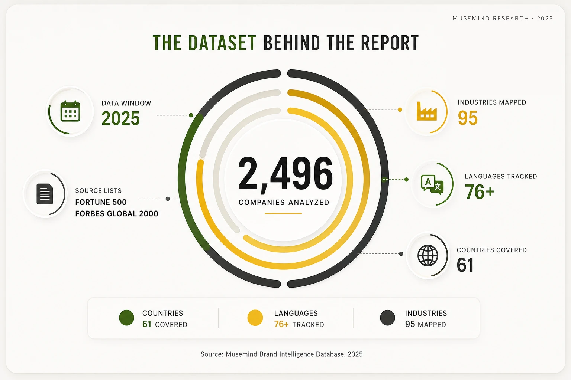
Task: Click the legend 61 COVERED text
Action: click(x=165, y=324)
